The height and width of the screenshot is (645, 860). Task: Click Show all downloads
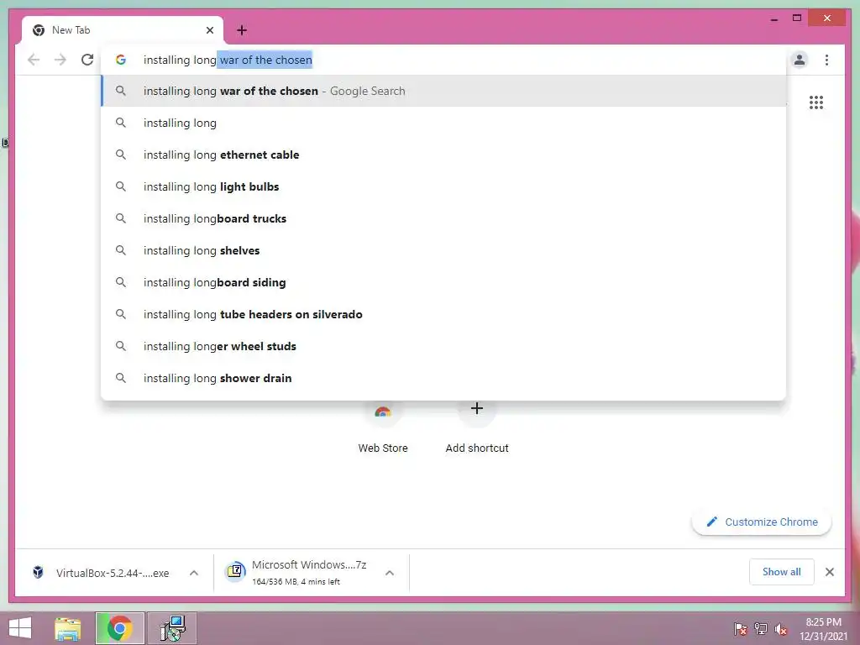click(782, 572)
